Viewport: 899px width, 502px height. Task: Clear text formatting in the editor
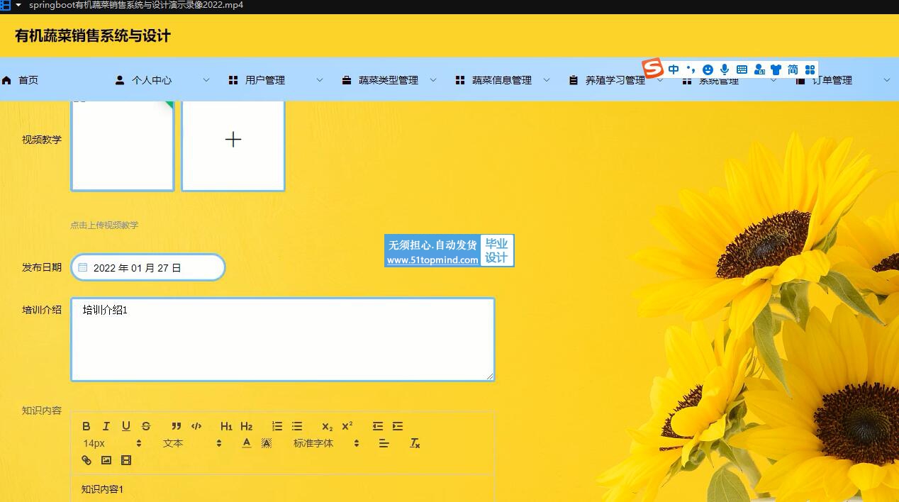point(415,443)
